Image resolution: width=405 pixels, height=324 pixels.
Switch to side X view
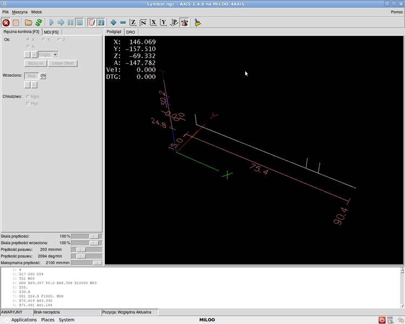[x=153, y=23]
